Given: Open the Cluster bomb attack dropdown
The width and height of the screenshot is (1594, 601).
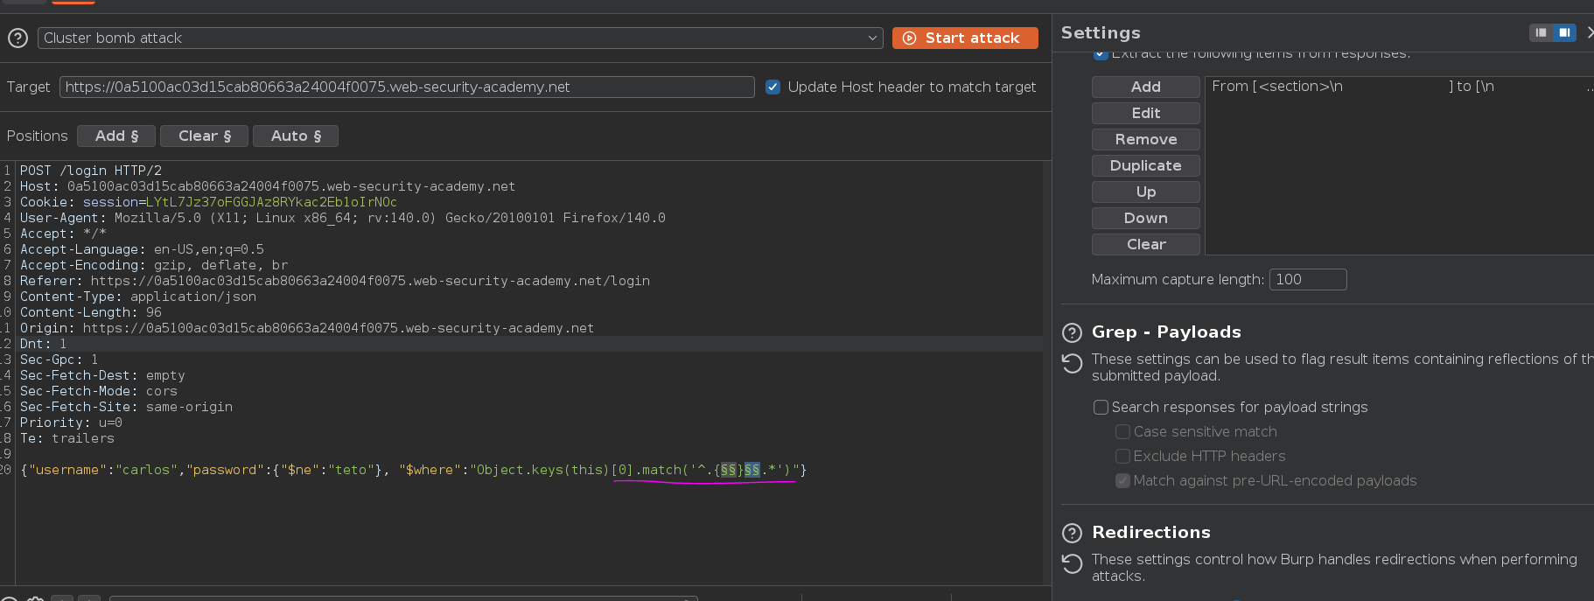Looking at the screenshot, I should click(459, 38).
